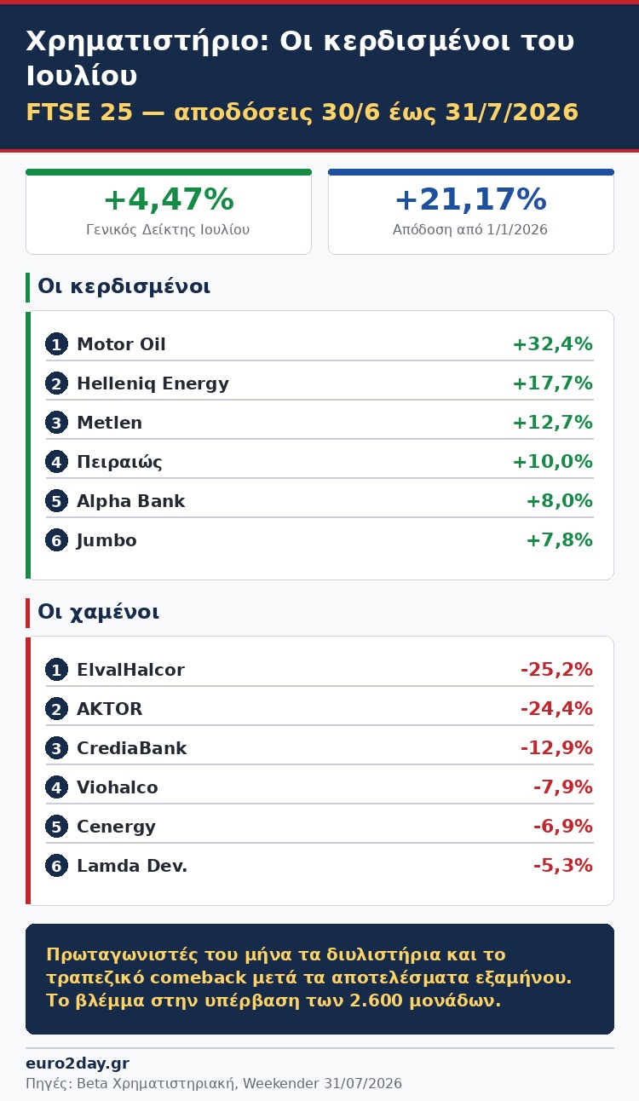Open the euro2day.gr source link

click(x=78, y=1064)
